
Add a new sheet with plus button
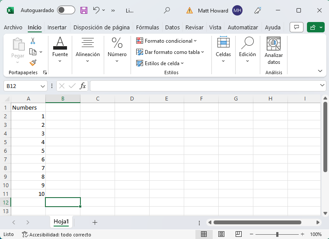[x=95, y=222]
